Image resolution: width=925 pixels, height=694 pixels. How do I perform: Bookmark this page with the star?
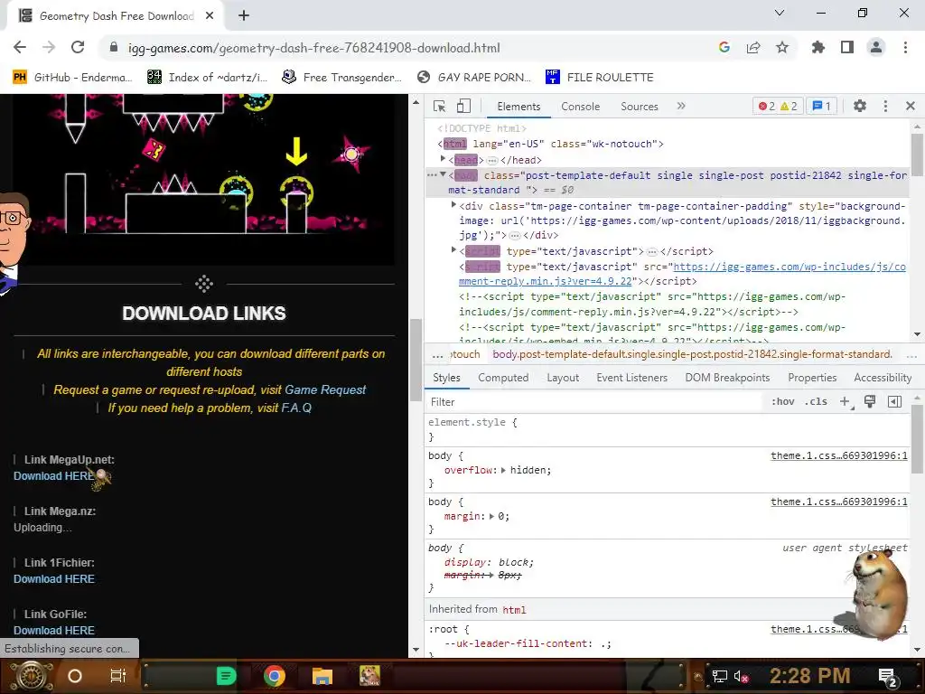point(781,47)
